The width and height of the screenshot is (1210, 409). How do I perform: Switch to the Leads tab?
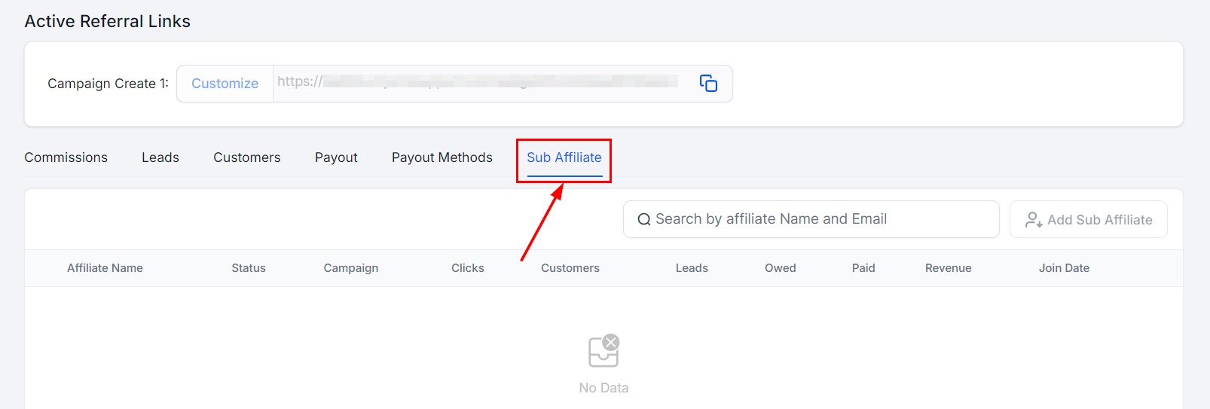click(x=160, y=157)
